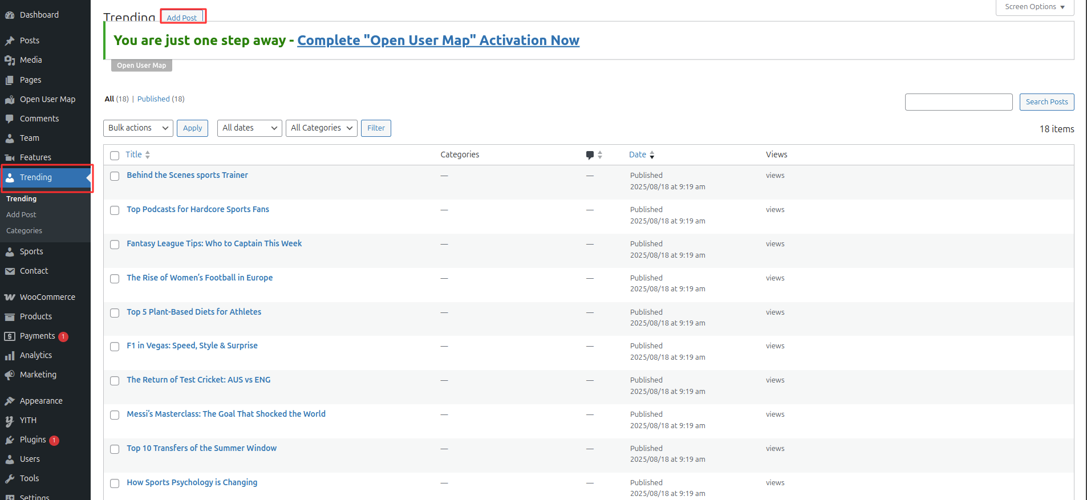The image size is (1087, 500).
Task: Click the comments bubble column icon
Action: 590,155
